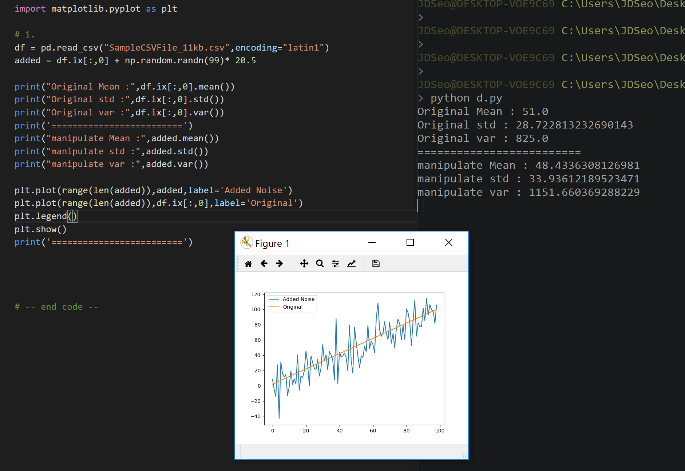Place cursor on the plt.legend() line
This screenshot has height=471, width=685.
(45, 216)
